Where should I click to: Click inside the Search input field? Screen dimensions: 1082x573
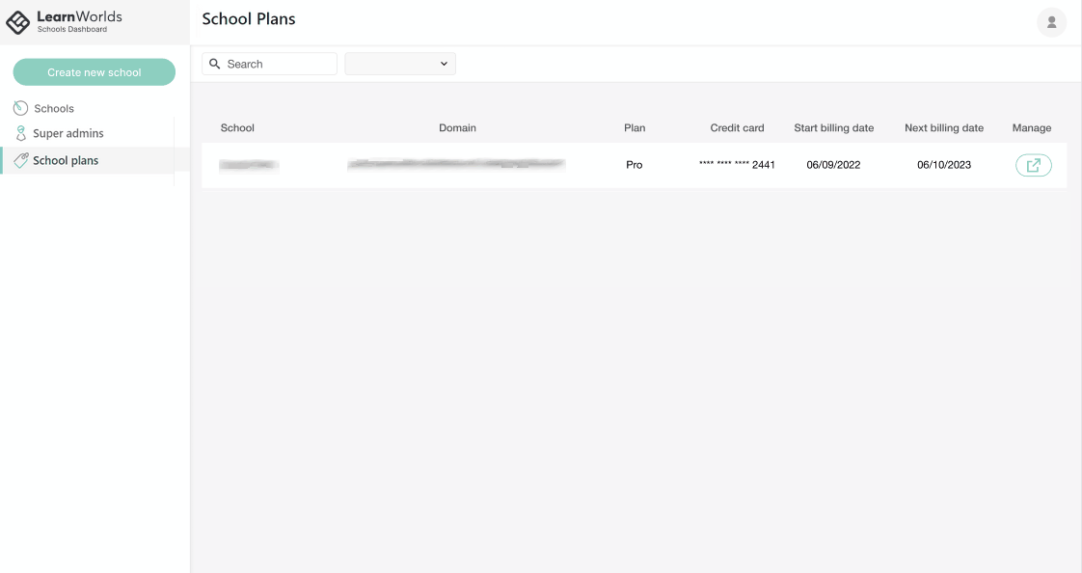(x=275, y=63)
